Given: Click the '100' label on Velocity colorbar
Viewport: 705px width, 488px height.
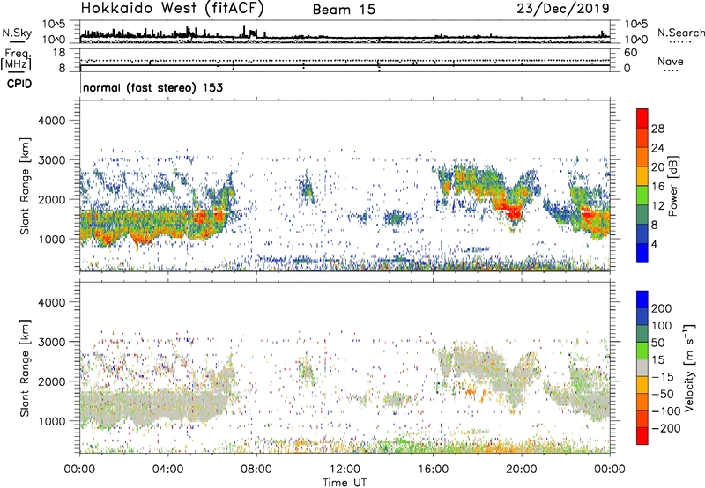Looking at the screenshot, I should coord(662,326).
